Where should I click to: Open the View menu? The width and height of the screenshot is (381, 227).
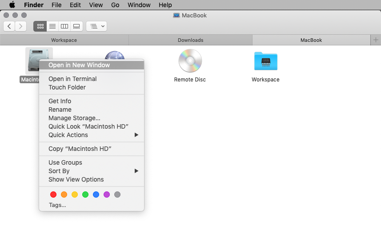[96, 5]
